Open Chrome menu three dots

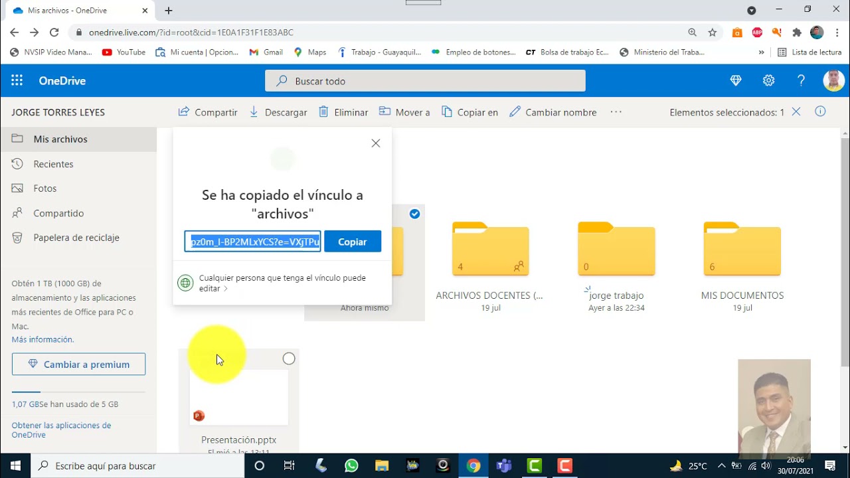836,32
